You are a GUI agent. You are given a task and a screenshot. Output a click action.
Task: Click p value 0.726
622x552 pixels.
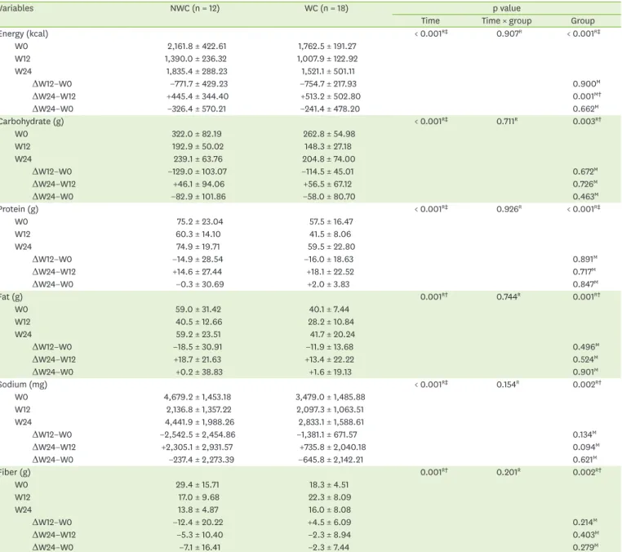pyautogui.click(x=585, y=184)
